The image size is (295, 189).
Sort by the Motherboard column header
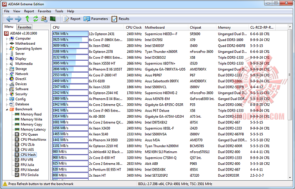pos(166,27)
